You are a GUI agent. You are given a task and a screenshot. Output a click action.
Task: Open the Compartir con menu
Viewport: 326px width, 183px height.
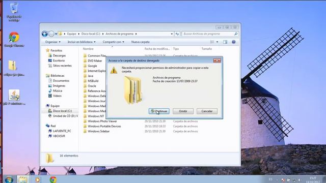pos(113,42)
